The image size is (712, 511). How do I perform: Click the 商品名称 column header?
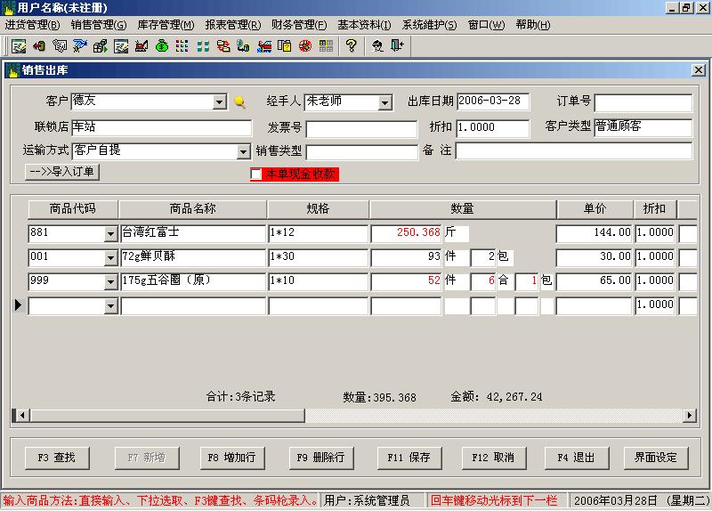pyautogui.click(x=192, y=209)
